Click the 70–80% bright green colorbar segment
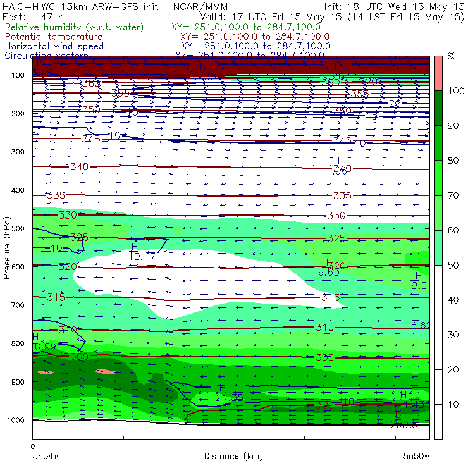 [438, 178]
